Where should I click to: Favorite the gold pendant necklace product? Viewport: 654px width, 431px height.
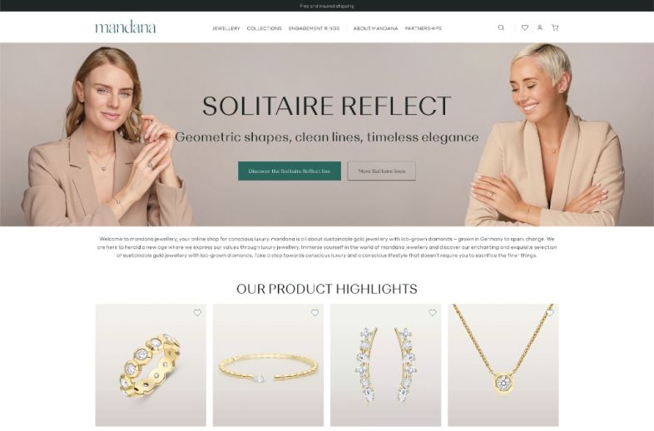pos(550,313)
